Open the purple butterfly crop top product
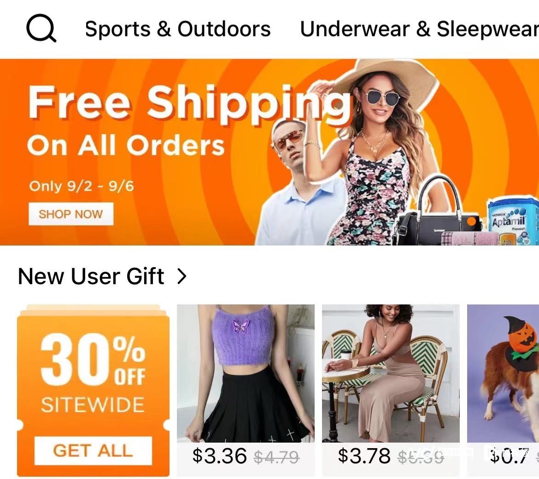 [x=246, y=374]
